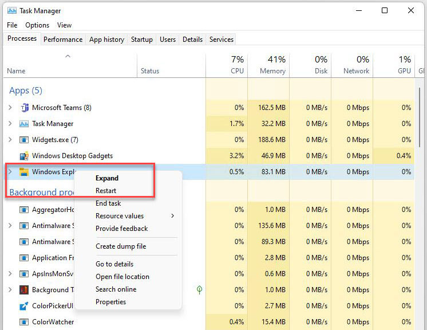Click the AggregatorHost process icon
Screen dimensions: 427x330
[24, 210]
